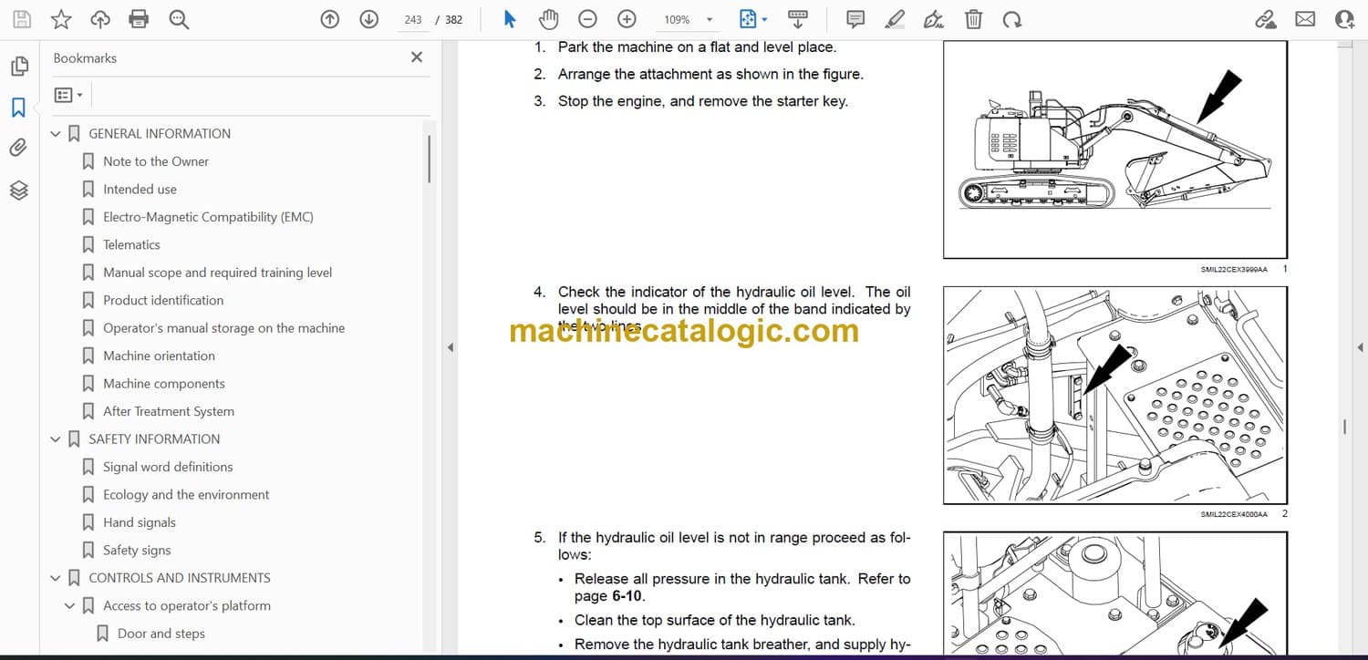Go to the previous page
1368x660 pixels.
coord(330,19)
